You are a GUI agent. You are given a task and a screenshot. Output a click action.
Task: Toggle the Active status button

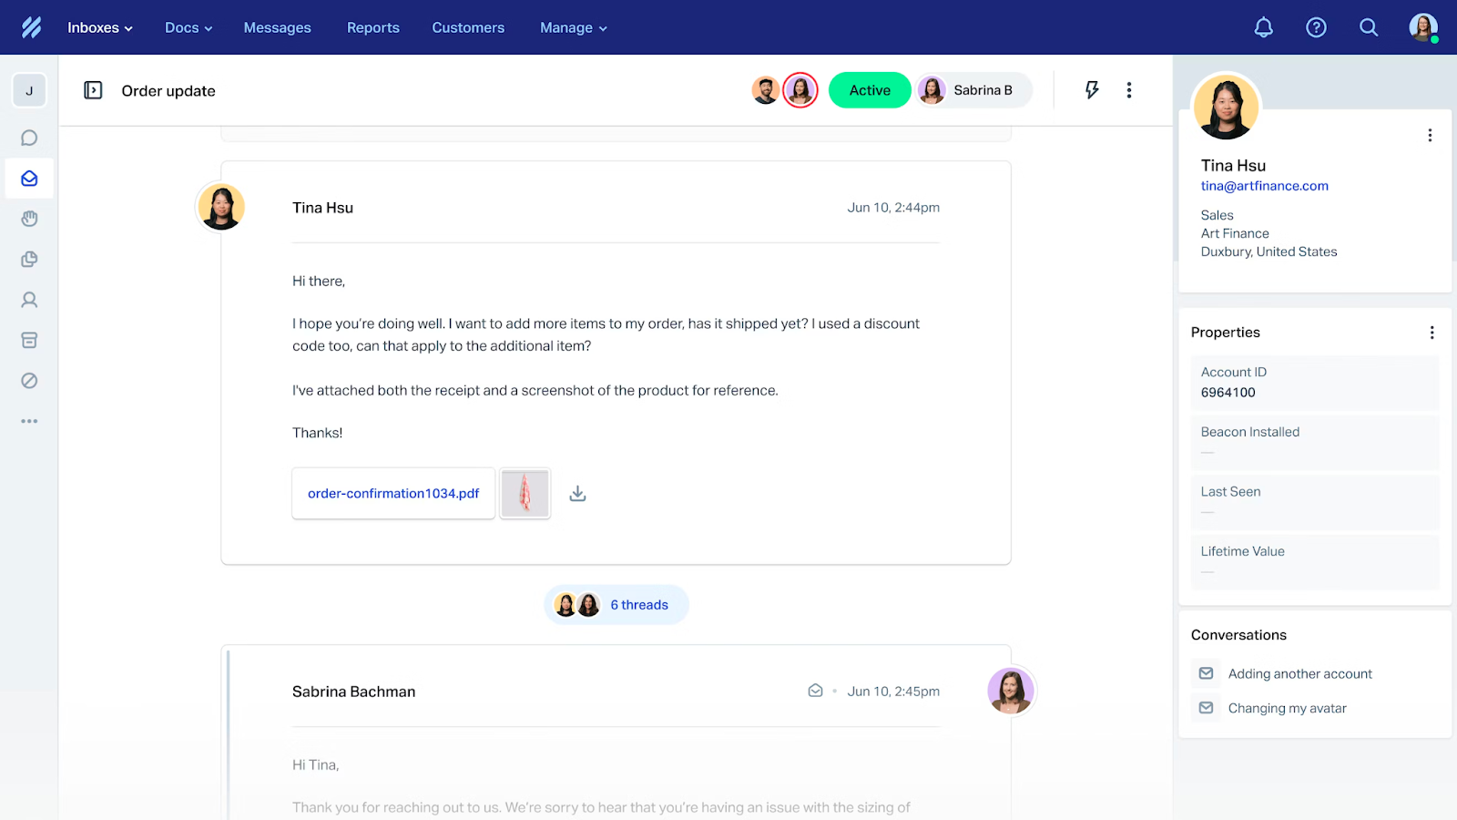870,90
